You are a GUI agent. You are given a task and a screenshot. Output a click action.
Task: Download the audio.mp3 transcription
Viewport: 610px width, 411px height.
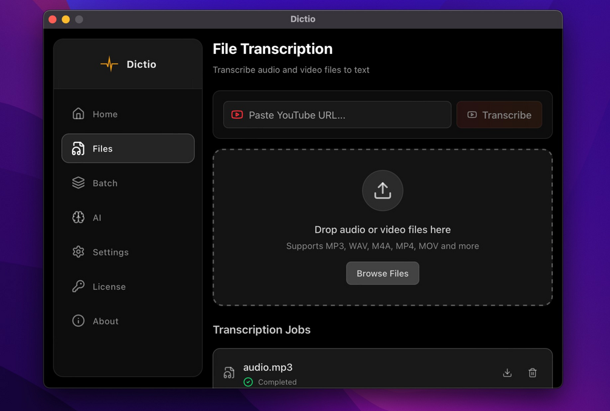(x=507, y=373)
